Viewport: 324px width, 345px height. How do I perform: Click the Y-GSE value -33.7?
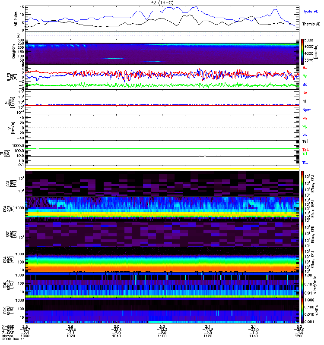tap(25, 329)
